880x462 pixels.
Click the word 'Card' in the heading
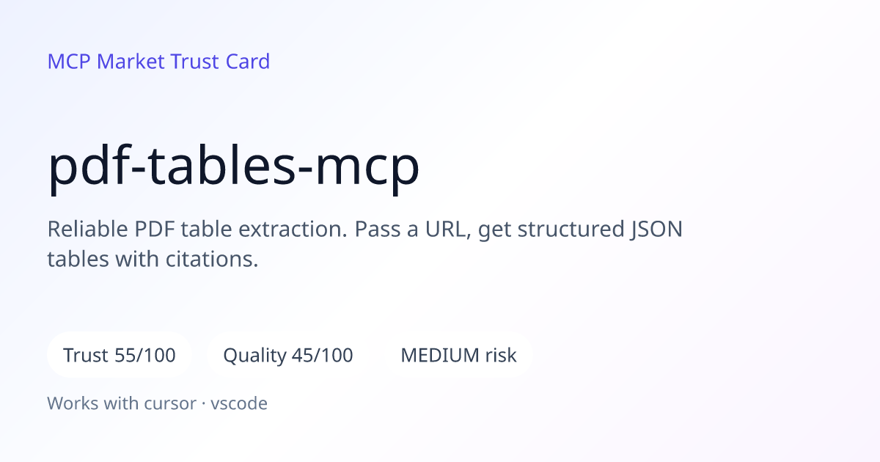click(247, 62)
